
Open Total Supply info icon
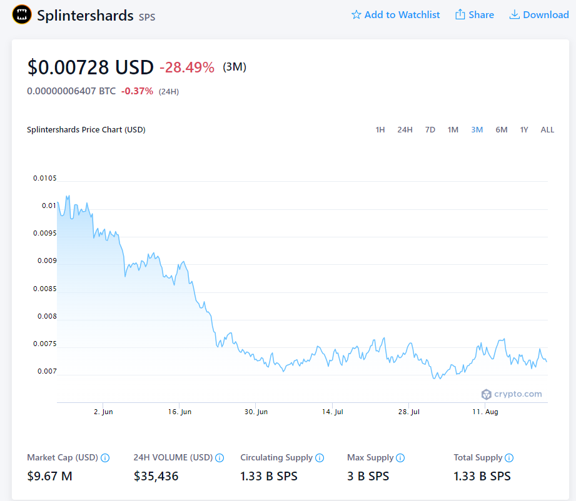509,458
